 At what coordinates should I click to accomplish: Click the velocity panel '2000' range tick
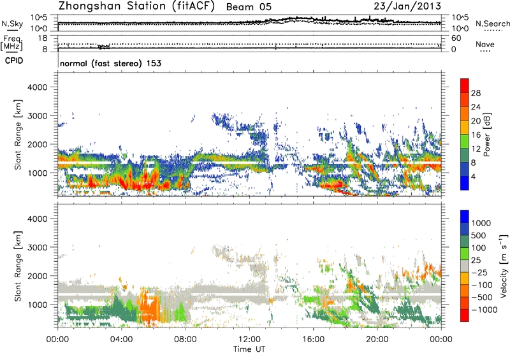point(37,276)
